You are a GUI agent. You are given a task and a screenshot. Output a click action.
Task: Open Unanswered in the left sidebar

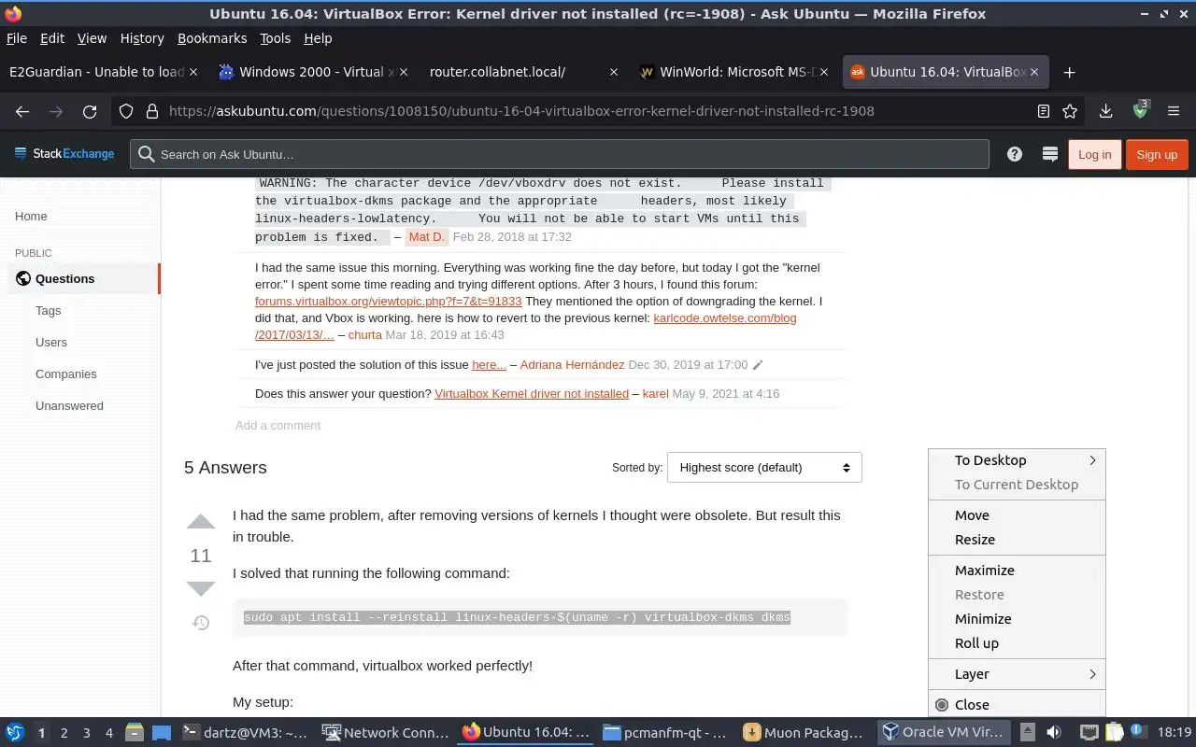click(69, 406)
